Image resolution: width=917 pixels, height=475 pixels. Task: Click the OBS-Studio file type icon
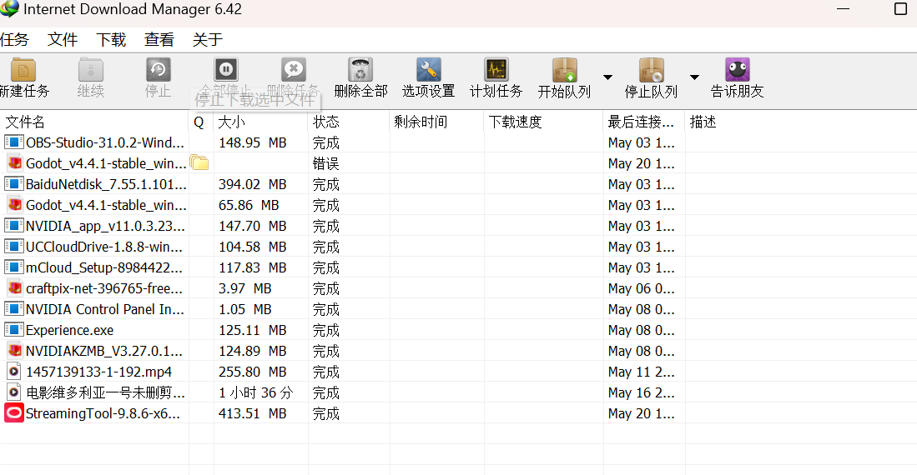[14, 142]
